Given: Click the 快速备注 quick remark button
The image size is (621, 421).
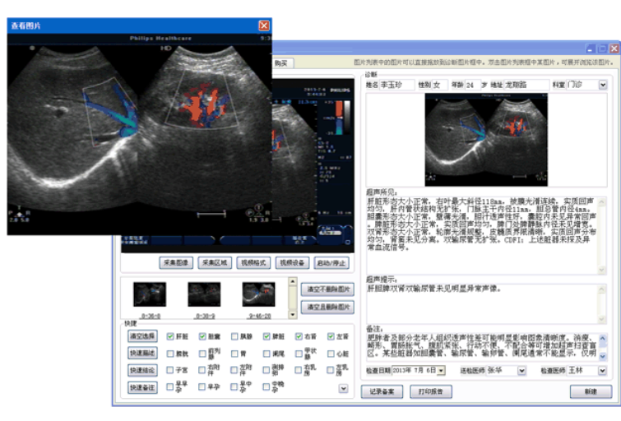Looking at the screenshot, I should [142, 387].
